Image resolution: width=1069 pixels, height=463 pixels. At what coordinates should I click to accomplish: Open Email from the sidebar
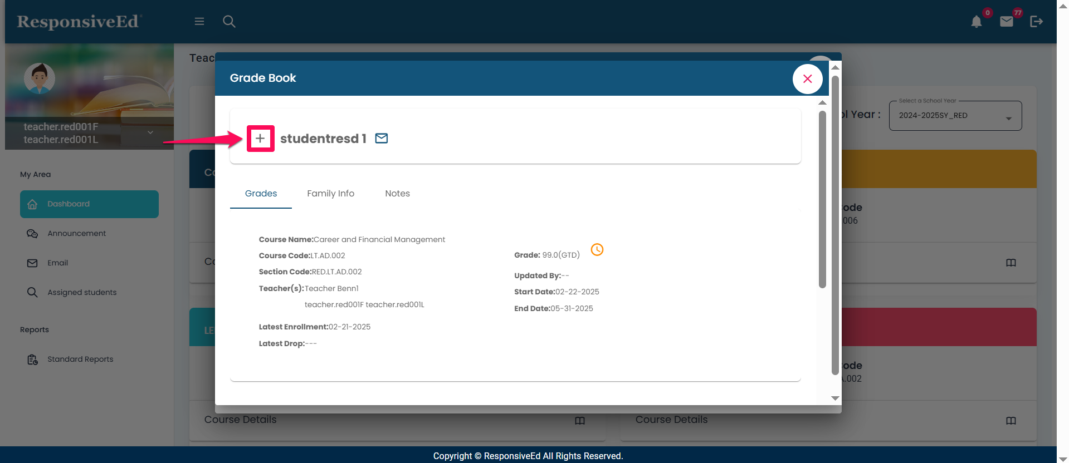point(57,263)
